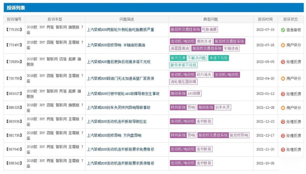
Task: Click the red status icon in row 667940
Action: click(x=283, y=150)
